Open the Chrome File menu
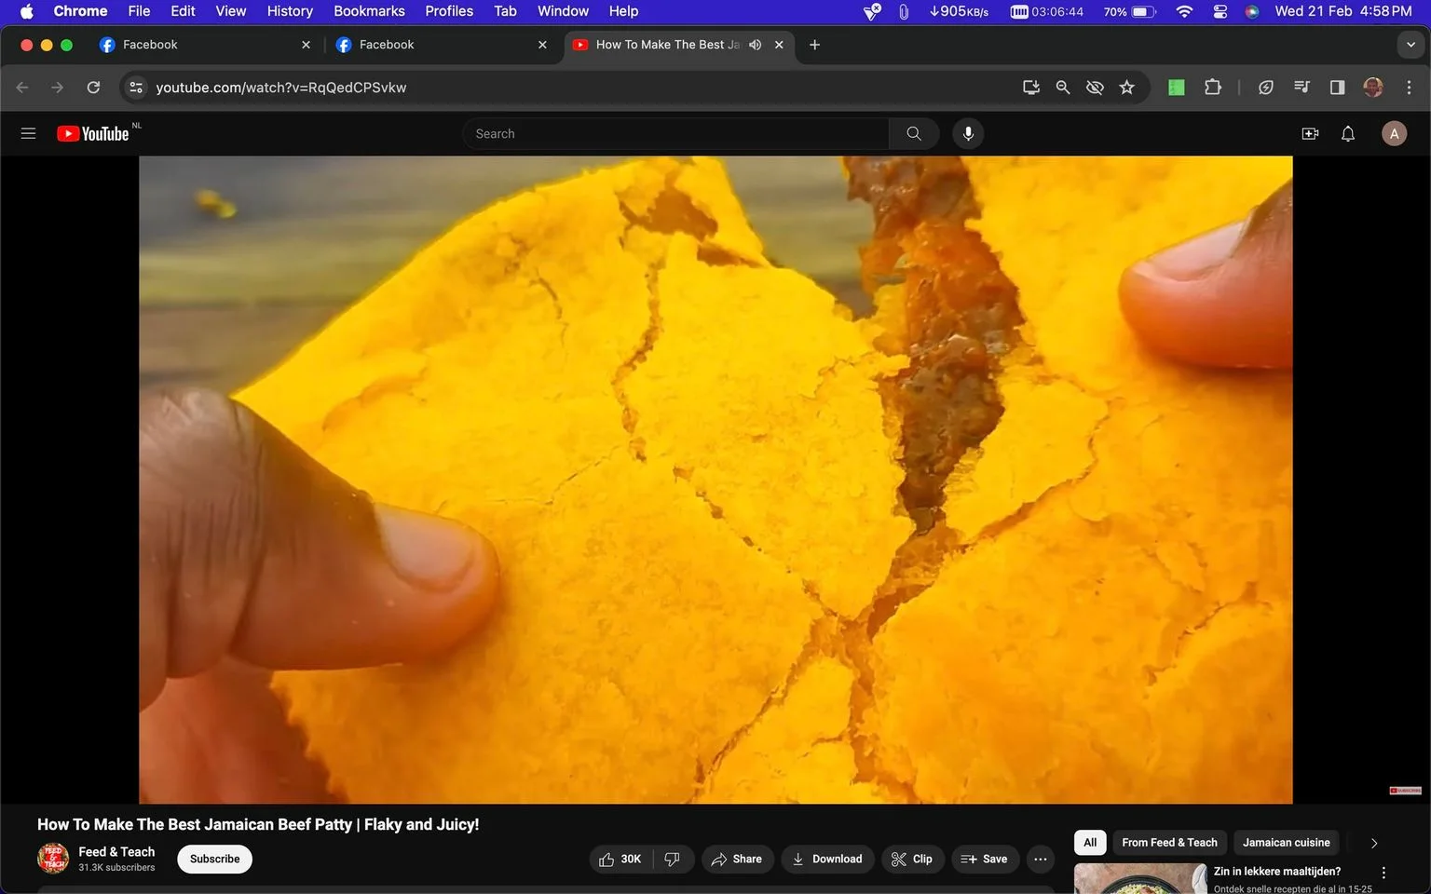Image resolution: width=1431 pixels, height=894 pixels. click(139, 11)
